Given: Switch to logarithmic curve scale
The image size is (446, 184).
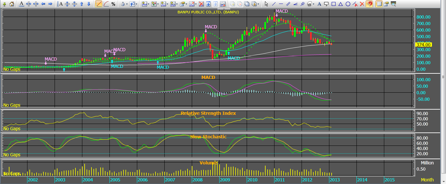Looking at the screenshot, I should pos(106,4).
